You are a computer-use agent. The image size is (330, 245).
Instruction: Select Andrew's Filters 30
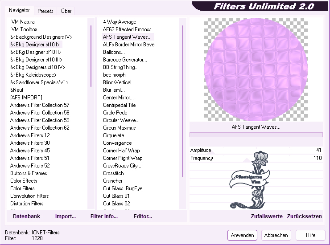30,143
